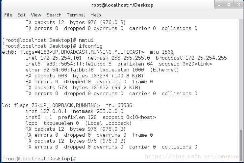Click MAC address 52:54:00:1a:bb:f8
The image size is (244, 163).
(68, 70)
